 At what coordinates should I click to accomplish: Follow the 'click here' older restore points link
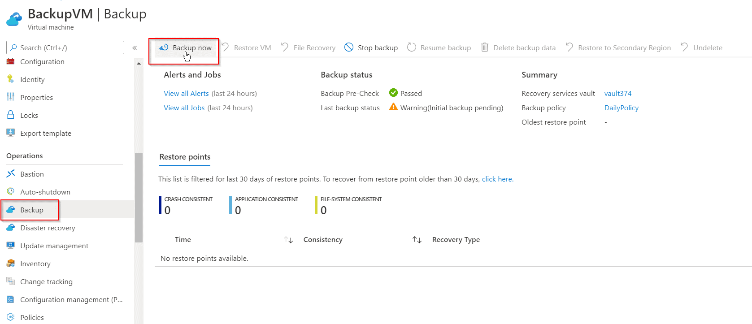(497, 179)
